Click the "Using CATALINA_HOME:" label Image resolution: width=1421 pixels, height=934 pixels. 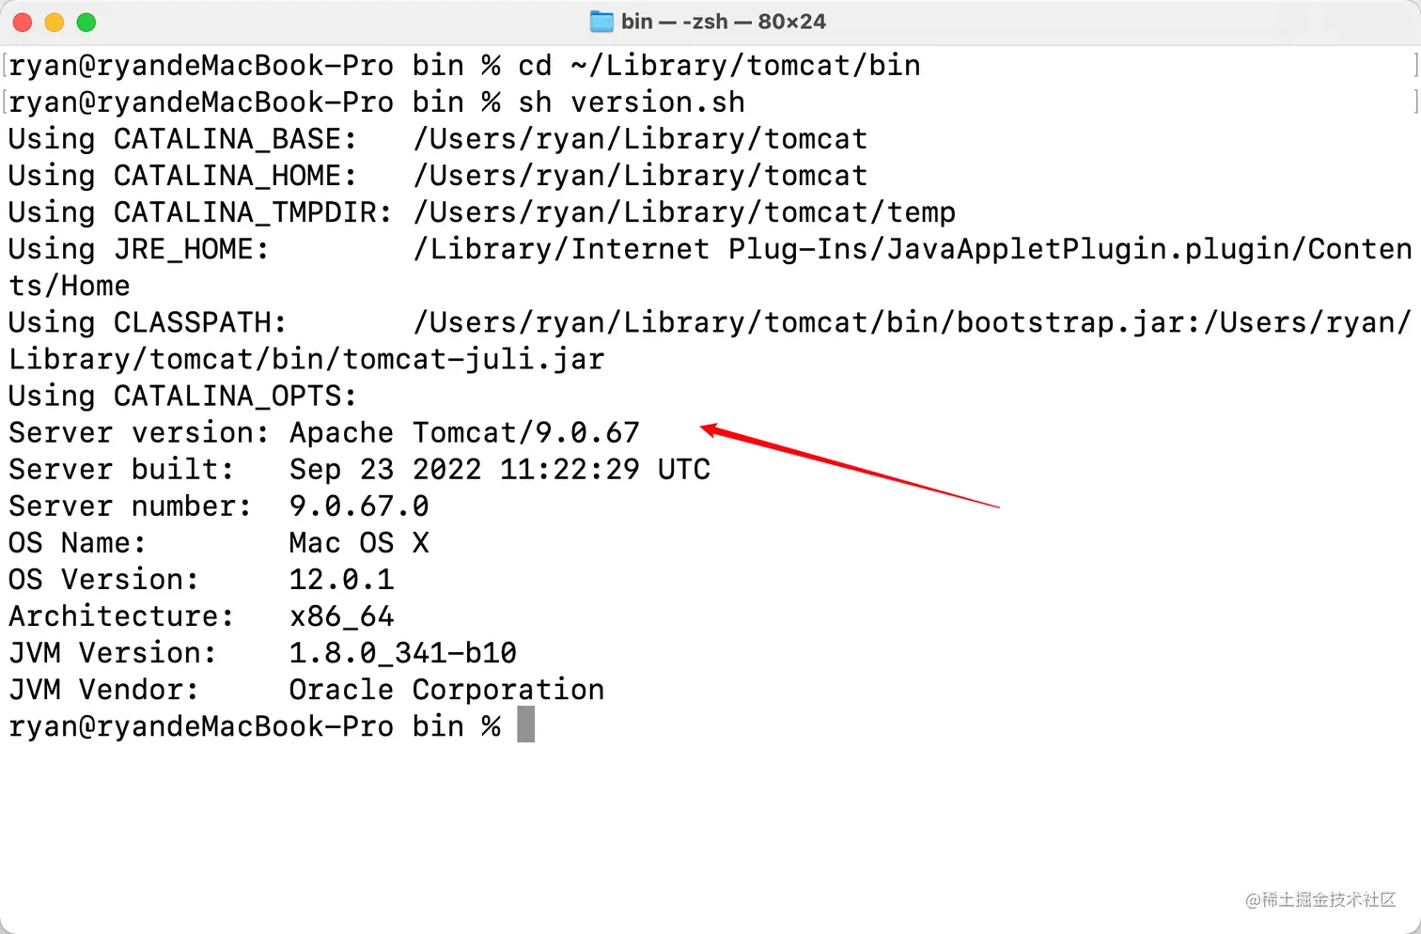point(182,176)
